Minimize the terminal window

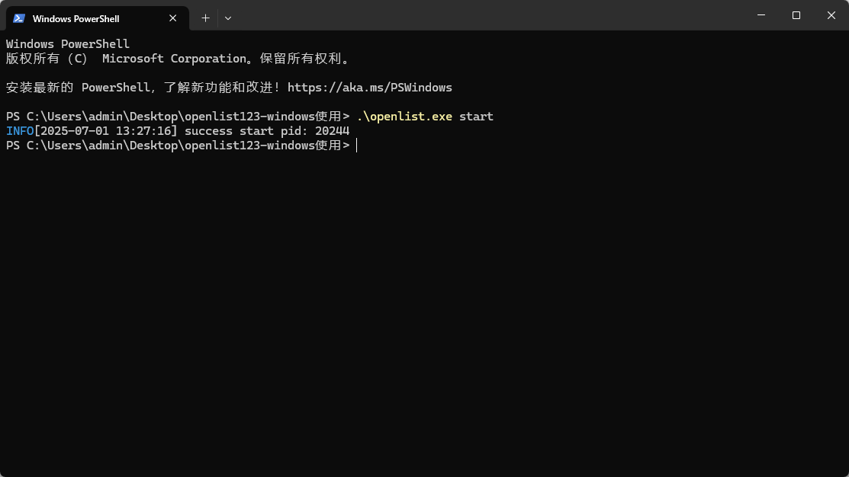point(761,15)
